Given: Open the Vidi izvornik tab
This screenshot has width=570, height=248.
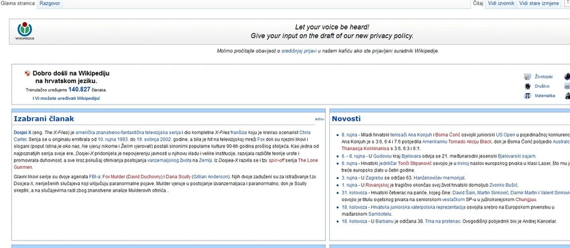Looking at the screenshot, I should tap(502, 3).
